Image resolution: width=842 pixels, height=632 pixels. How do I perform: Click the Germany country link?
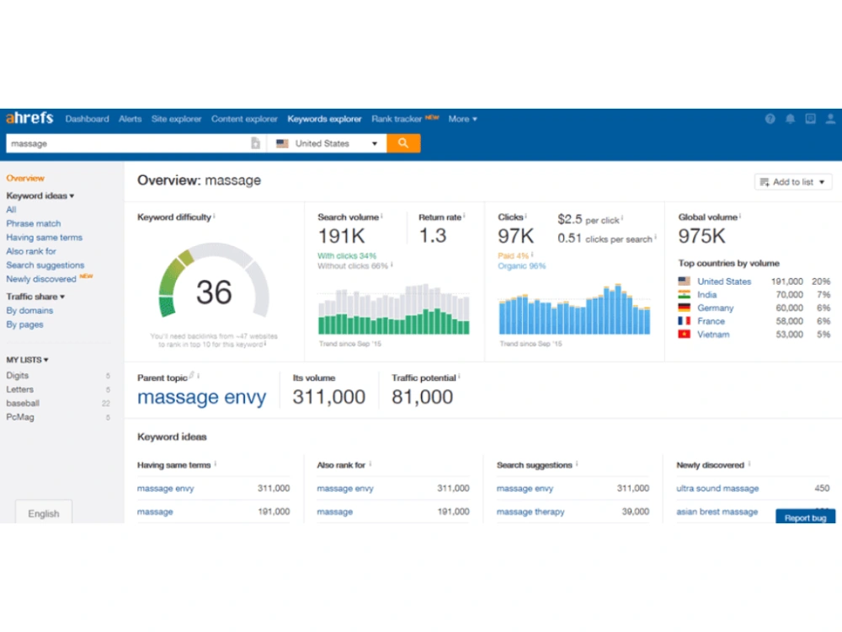coord(715,308)
